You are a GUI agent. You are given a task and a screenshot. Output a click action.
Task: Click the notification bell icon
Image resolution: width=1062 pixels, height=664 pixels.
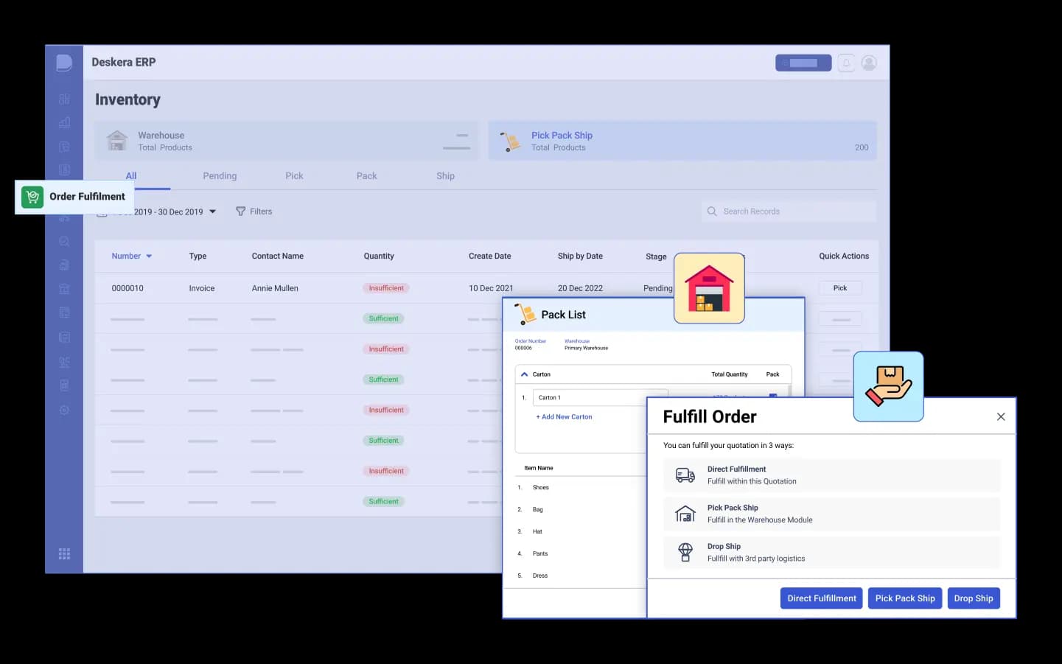pos(846,63)
